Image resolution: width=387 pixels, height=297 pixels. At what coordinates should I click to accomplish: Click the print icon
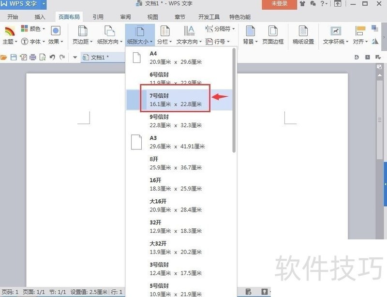pyautogui.click(x=33, y=58)
